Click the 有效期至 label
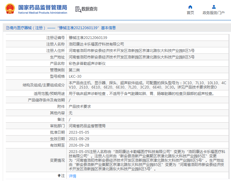The height and width of the screenshot is (181, 231). click(x=57, y=145)
